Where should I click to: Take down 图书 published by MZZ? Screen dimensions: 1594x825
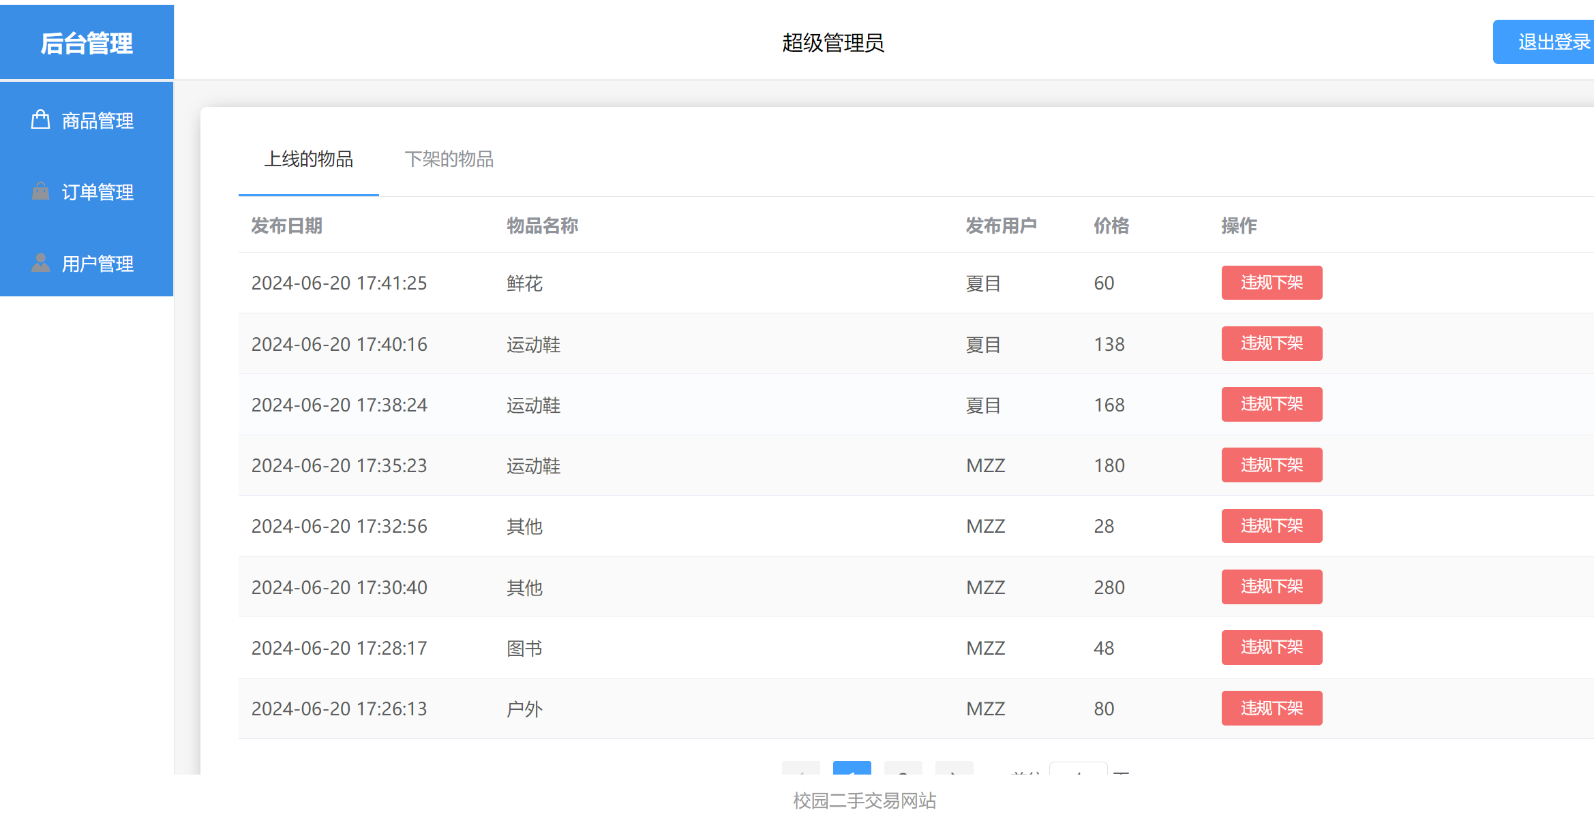[x=1272, y=647]
